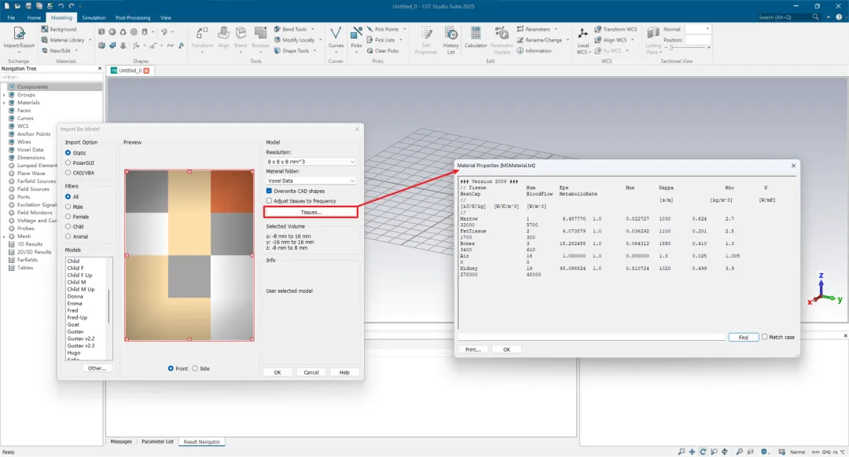Create a torus shape
The width and height of the screenshot is (849, 457).
[134, 32]
